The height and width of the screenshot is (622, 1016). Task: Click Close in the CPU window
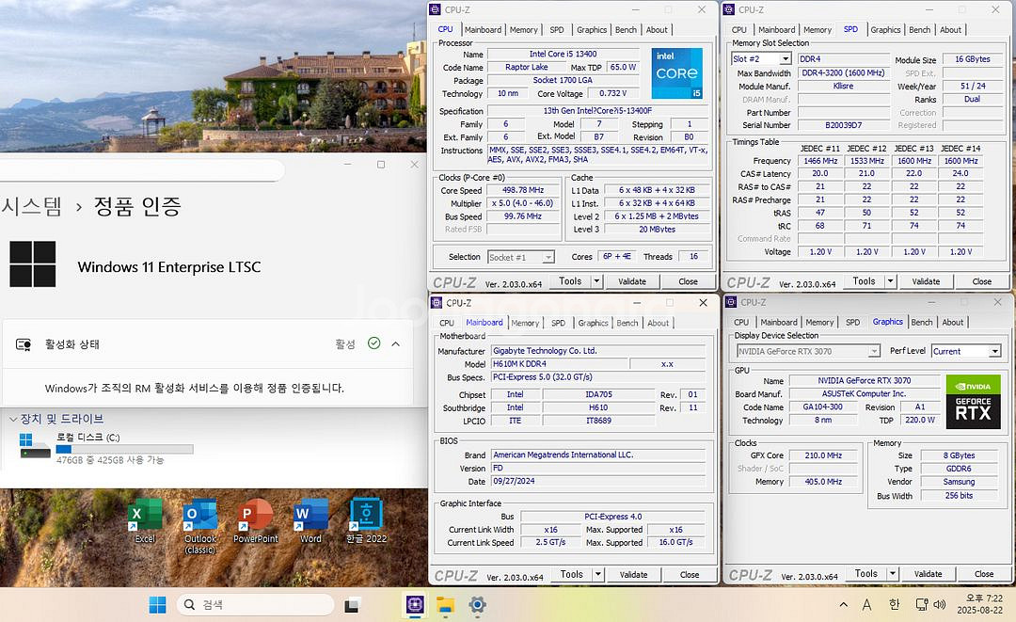tap(688, 281)
